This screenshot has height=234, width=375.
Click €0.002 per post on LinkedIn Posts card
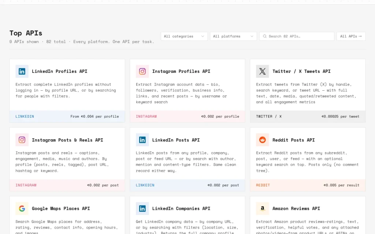tap(223, 185)
